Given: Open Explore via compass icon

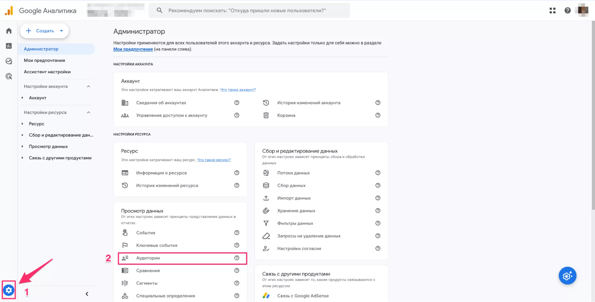Looking at the screenshot, I should pyautogui.click(x=9, y=61).
